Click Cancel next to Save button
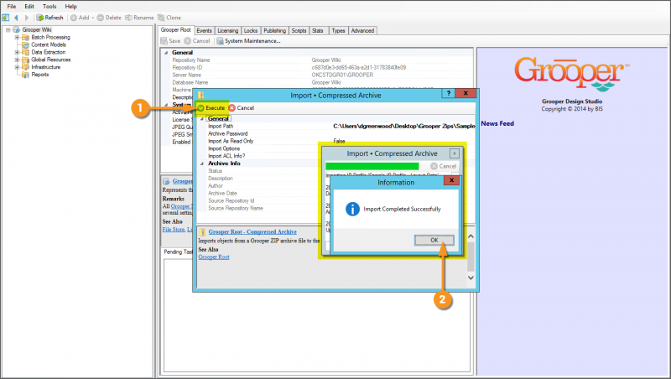 (x=197, y=41)
